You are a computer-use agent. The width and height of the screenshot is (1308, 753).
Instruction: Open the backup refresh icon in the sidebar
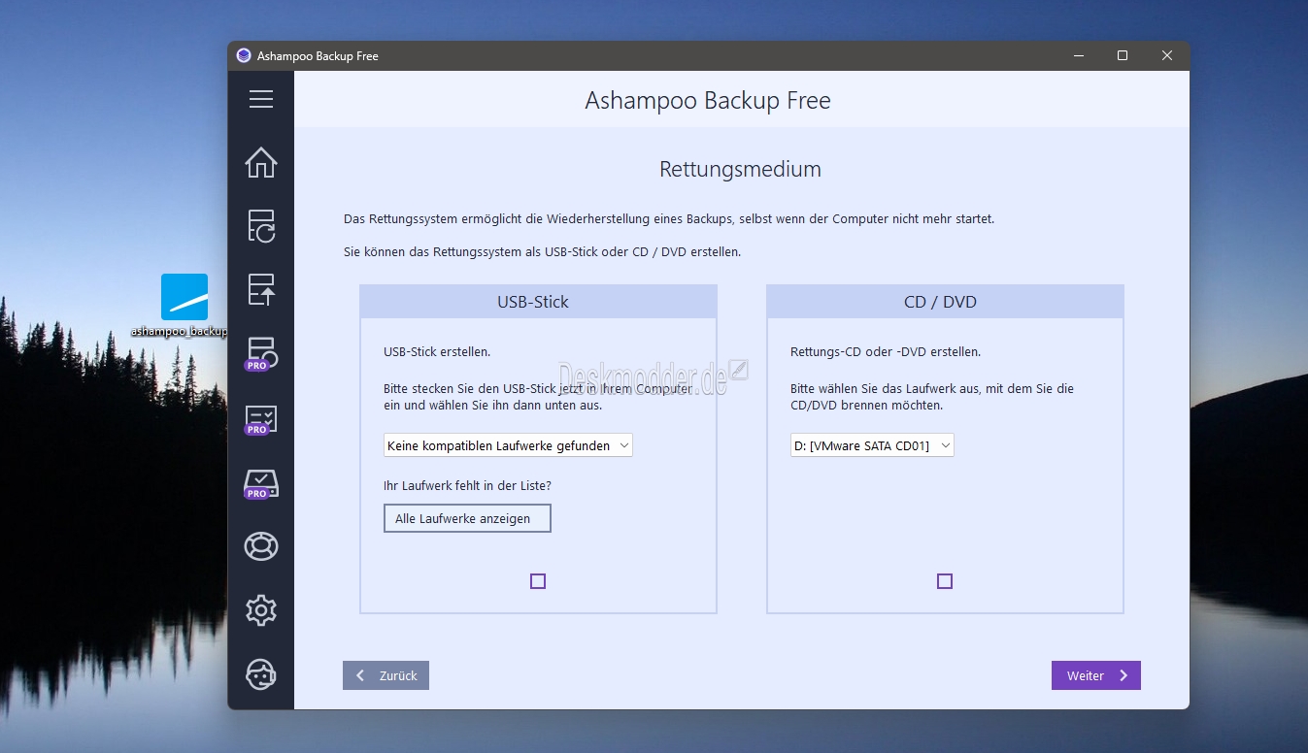pos(260,225)
